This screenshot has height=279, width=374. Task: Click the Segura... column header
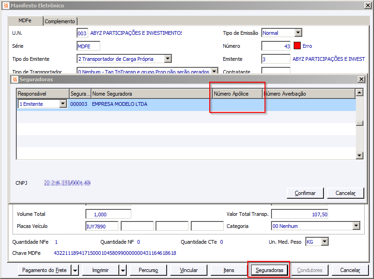[80, 94]
